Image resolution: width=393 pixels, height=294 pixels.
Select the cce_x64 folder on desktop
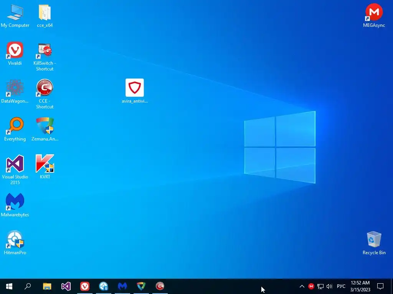point(45,16)
